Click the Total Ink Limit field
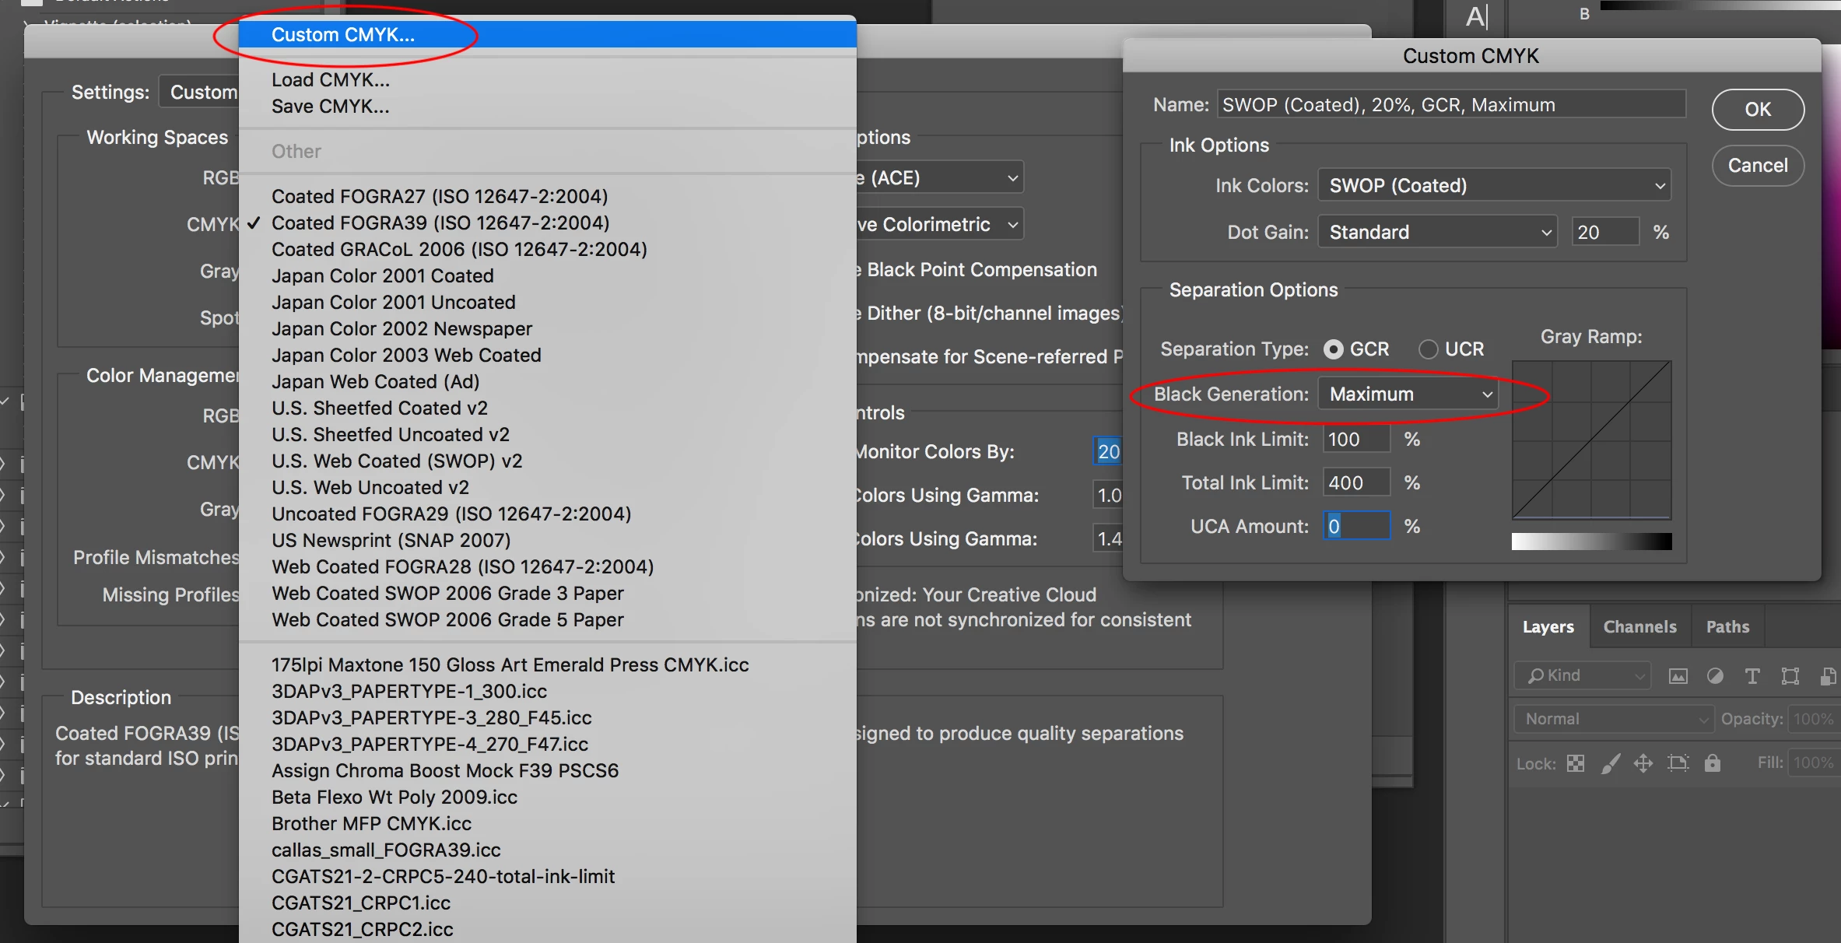1841x943 pixels. click(1355, 483)
